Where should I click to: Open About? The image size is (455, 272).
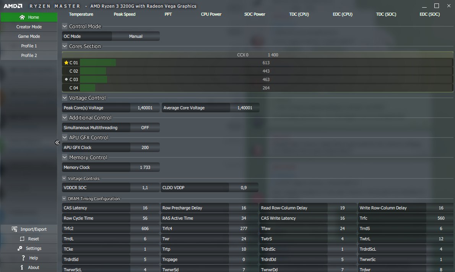click(x=29, y=267)
